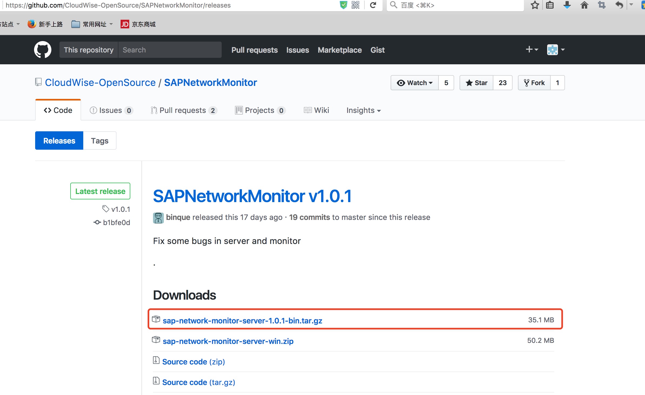Viewport: 645px width, 395px height.
Task: Star the SAPNetworkMonitor repository
Action: tap(477, 83)
